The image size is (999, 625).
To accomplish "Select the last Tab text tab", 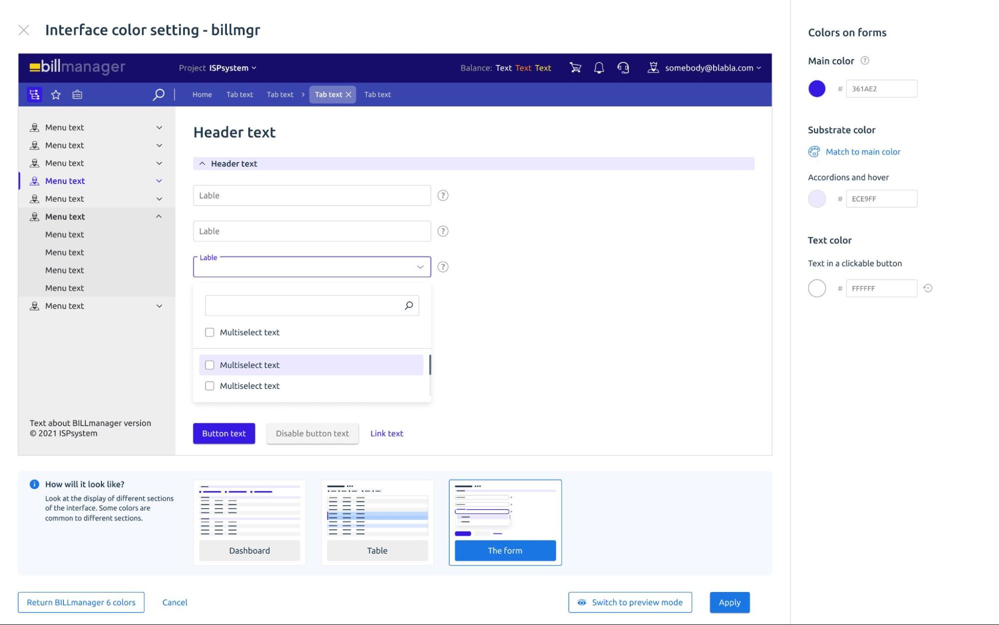I will coord(377,94).
